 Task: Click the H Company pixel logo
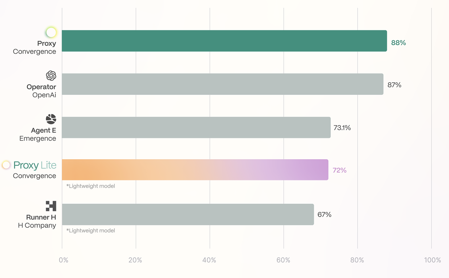(x=51, y=206)
